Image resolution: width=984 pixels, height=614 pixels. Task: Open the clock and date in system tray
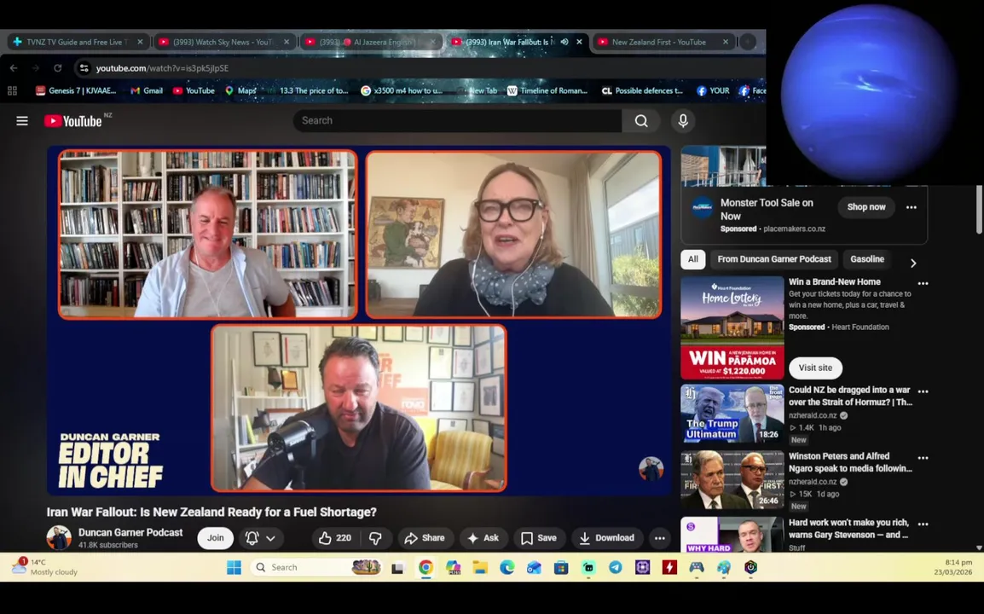pyautogui.click(x=953, y=567)
